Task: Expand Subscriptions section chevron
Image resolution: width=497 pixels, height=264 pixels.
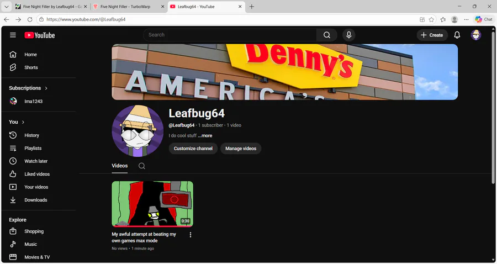Action: pos(46,88)
